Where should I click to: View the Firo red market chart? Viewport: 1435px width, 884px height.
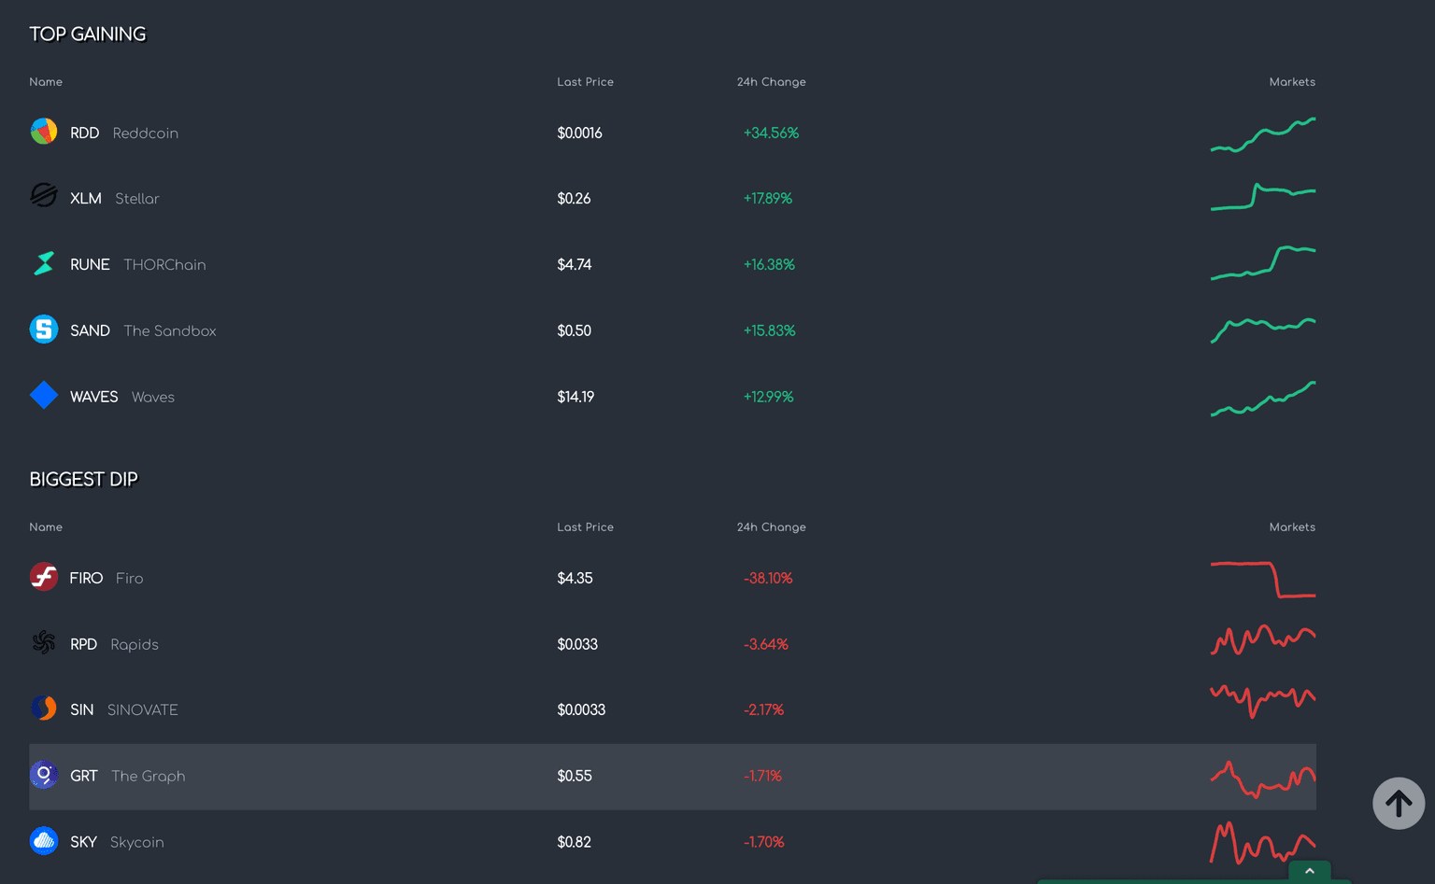[x=1262, y=579]
